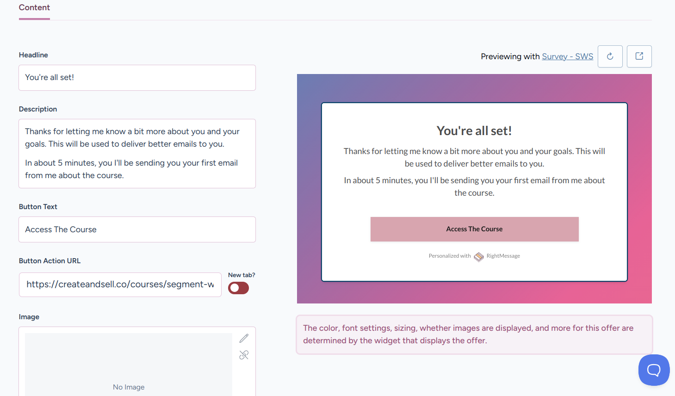This screenshot has height=396, width=675.
Task: Switch to the Content tab
Action: (34, 8)
